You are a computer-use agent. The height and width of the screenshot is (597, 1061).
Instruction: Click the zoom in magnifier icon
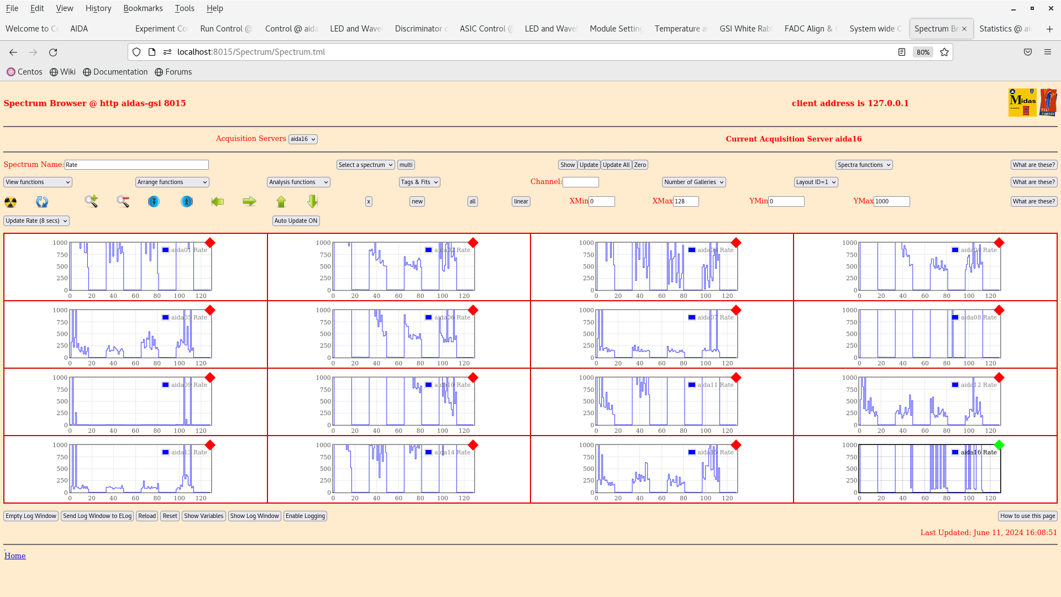click(91, 202)
